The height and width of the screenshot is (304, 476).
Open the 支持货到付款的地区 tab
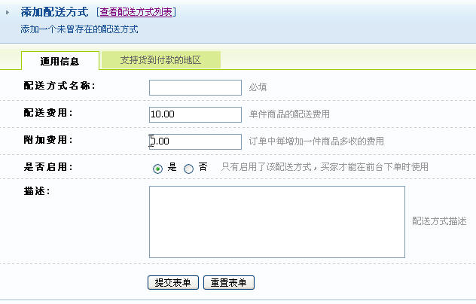click(x=160, y=59)
